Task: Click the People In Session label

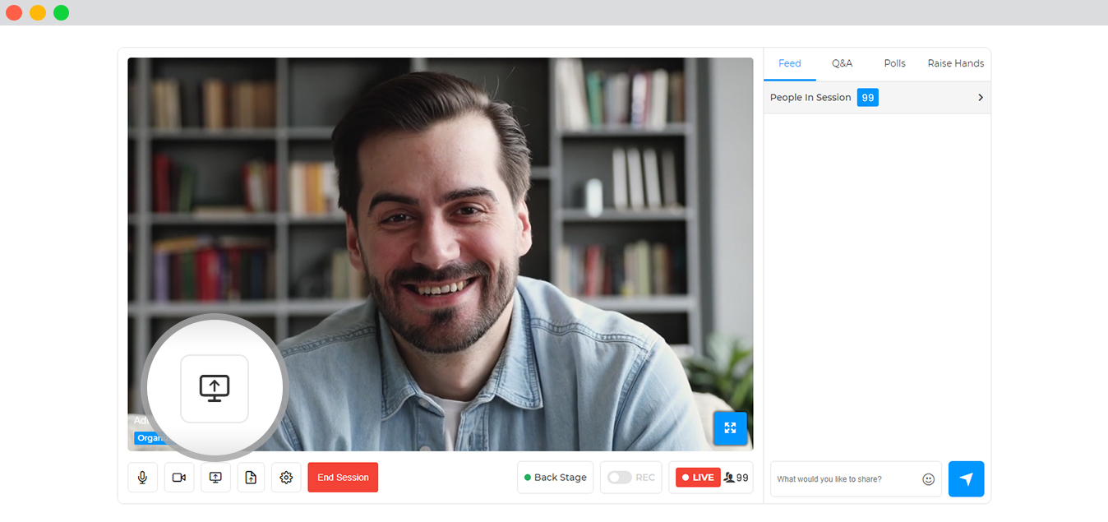Action: coord(810,97)
